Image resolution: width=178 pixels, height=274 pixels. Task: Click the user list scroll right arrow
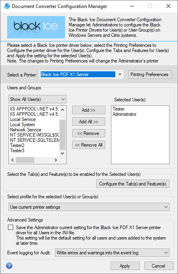(x=56, y=160)
